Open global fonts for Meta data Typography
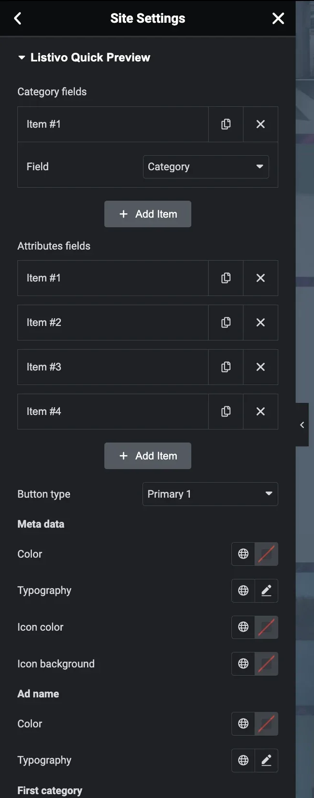Screen dimensions: 314x798 (x=243, y=591)
